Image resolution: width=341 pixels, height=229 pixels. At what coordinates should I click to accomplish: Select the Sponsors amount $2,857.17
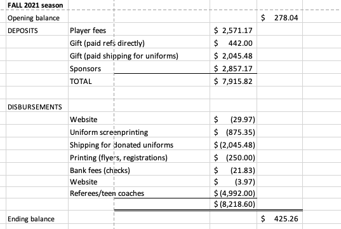click(x=233, y=69)
